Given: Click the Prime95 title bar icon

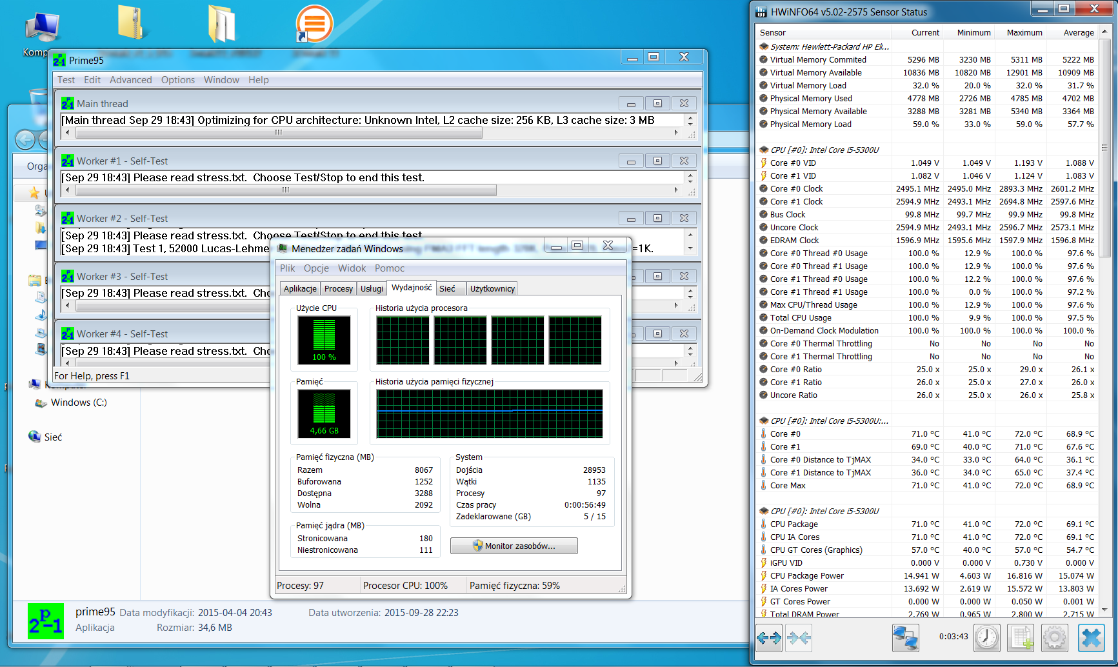Looking at the screenshot, I should 59,61.
